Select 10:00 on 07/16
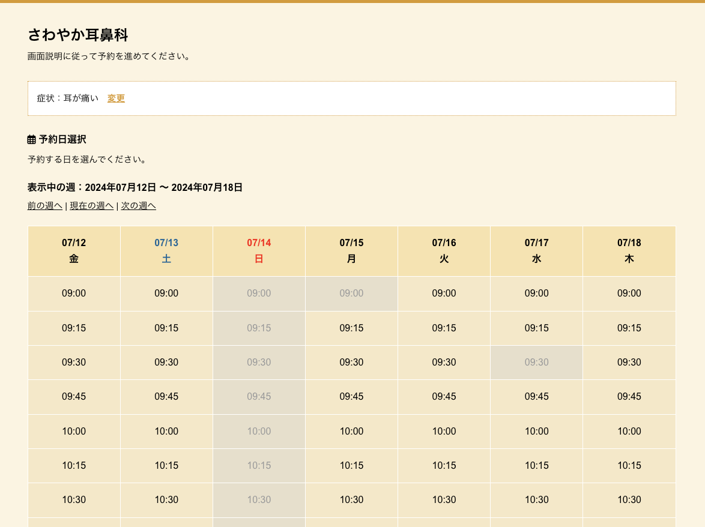 point(444,432)
